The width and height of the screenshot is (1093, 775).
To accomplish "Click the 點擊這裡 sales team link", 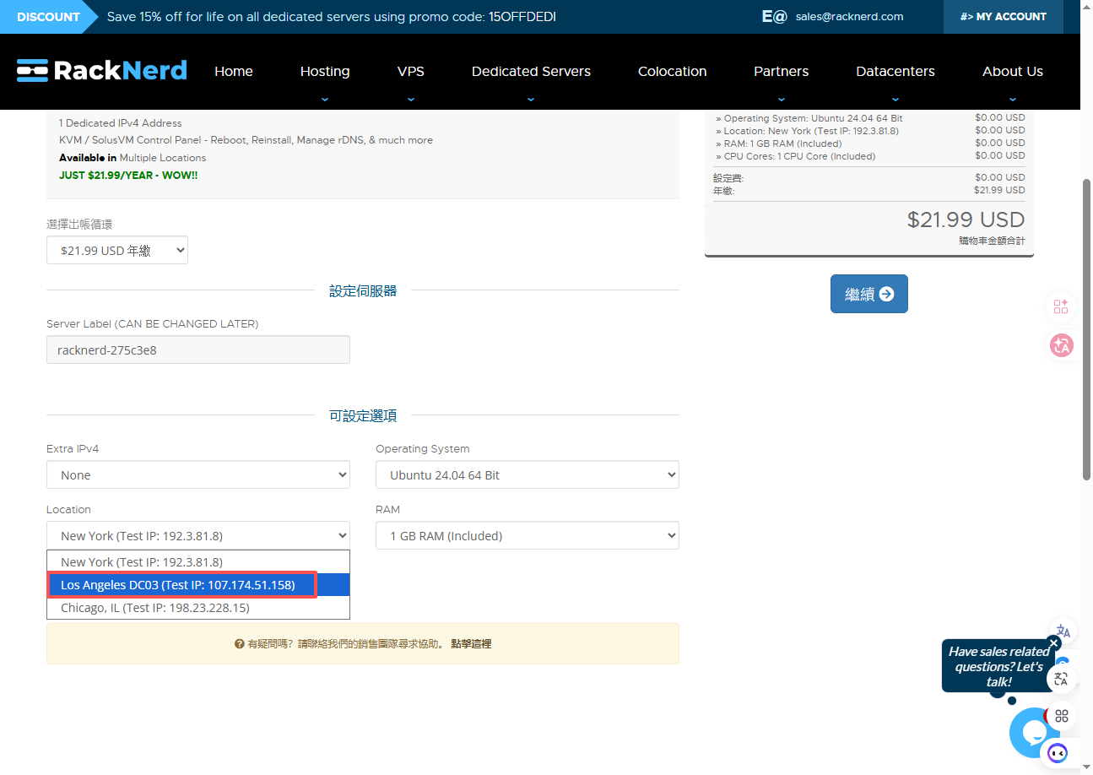I will (471, 644).
